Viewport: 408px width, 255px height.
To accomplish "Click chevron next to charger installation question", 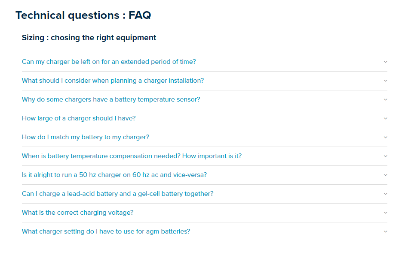I will (x=385, y=81).
